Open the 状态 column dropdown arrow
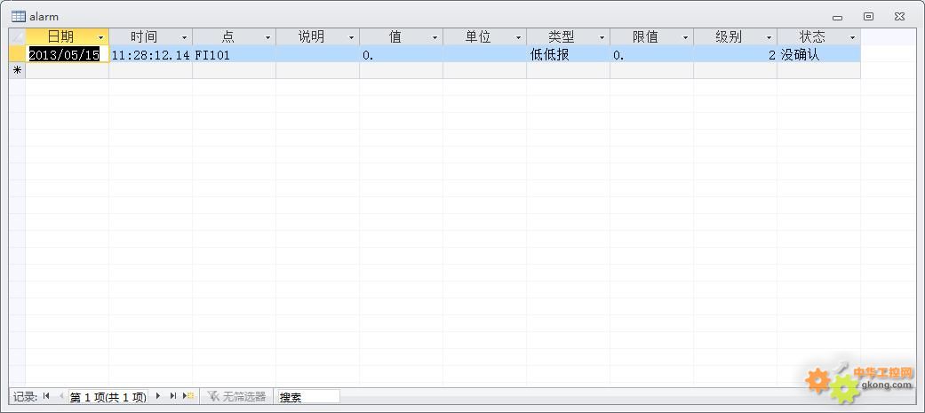925x413 pixels. pyautogui.click(x=852, y=37)
